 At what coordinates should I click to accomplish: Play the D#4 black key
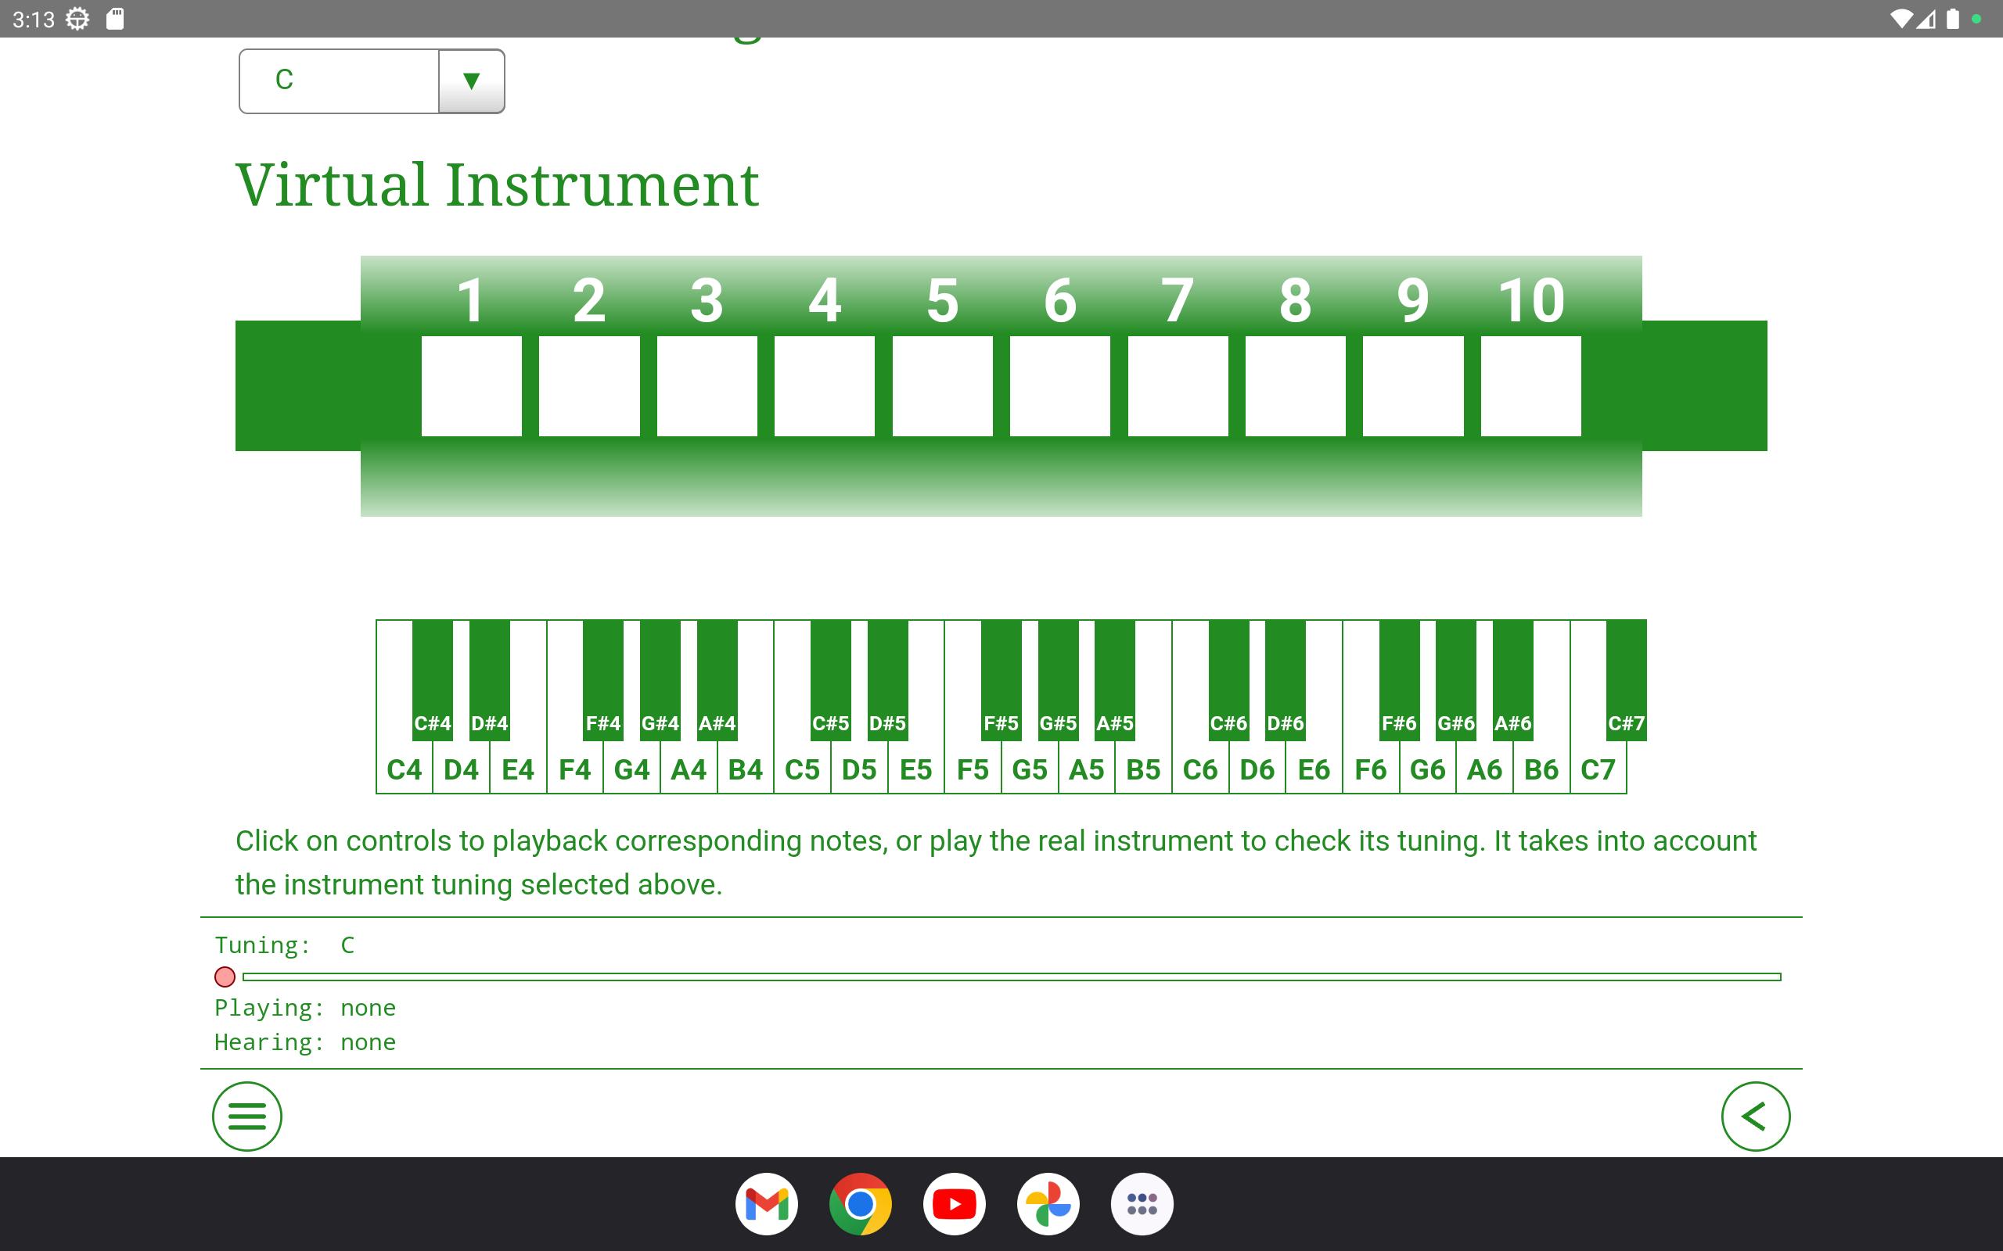[x=489, y=680]
